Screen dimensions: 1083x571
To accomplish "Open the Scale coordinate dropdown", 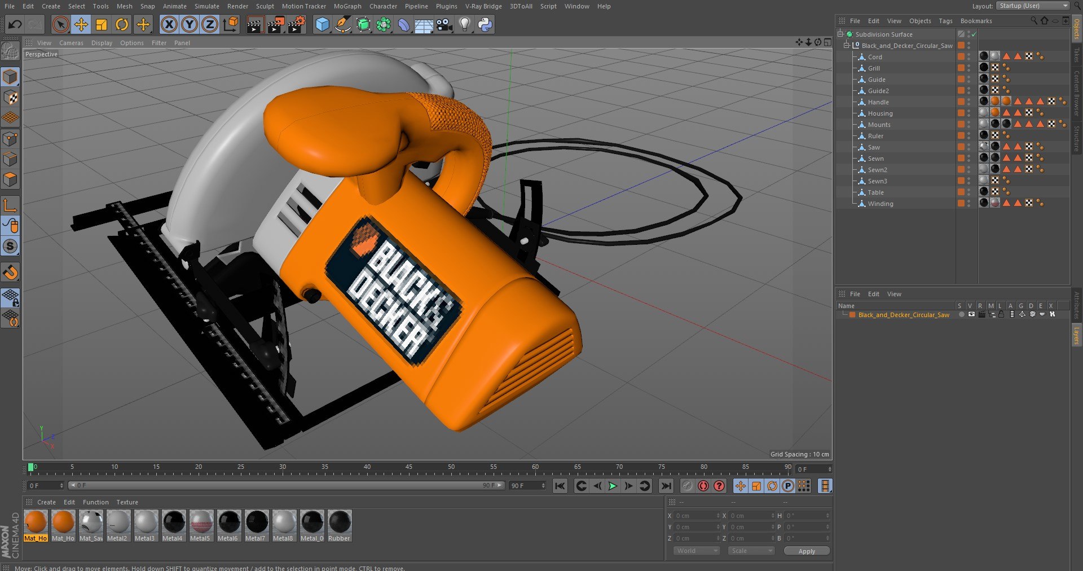I will (751, 551).
